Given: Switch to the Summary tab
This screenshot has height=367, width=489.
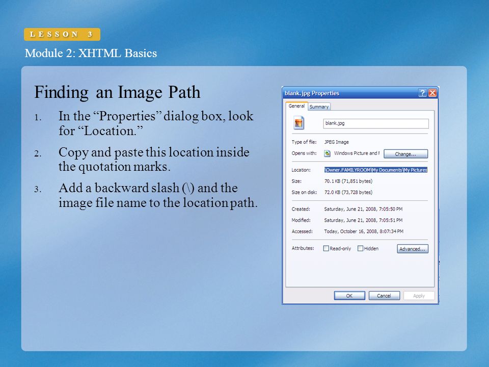Looking at the screenshot, I should 319,107.
